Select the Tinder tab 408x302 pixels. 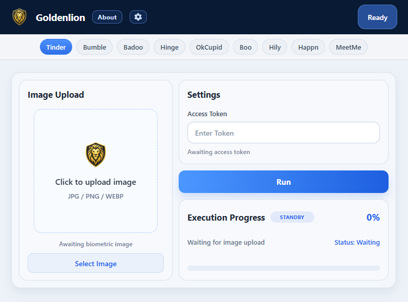pos(56,47)
